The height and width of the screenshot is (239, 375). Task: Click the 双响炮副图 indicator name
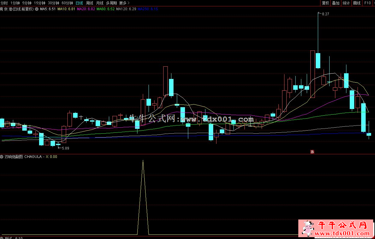click(x=14, y=157)
